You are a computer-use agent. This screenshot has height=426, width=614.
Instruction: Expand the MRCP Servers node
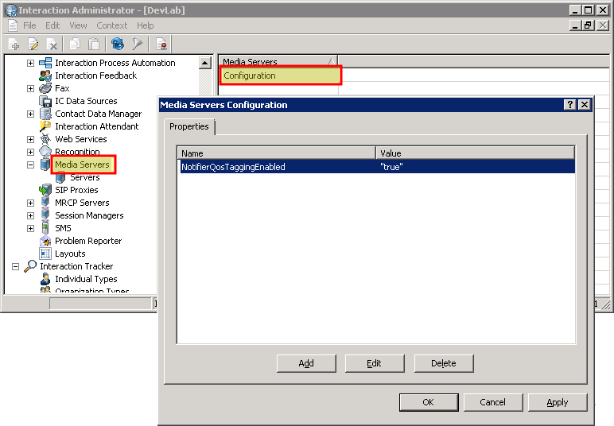coord(30,203)
